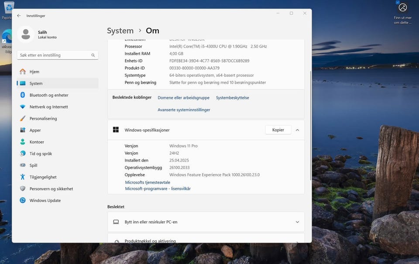Click the Hjem house icon
This screenshot has width=419, height=264.
23,72
